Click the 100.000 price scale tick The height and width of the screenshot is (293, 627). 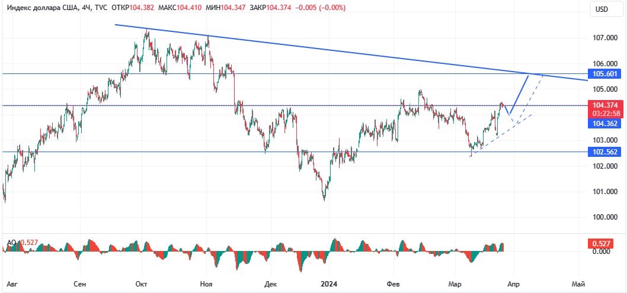604,217
